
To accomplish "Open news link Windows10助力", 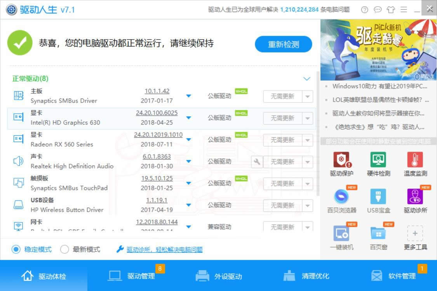I will [x=380, y=86].
